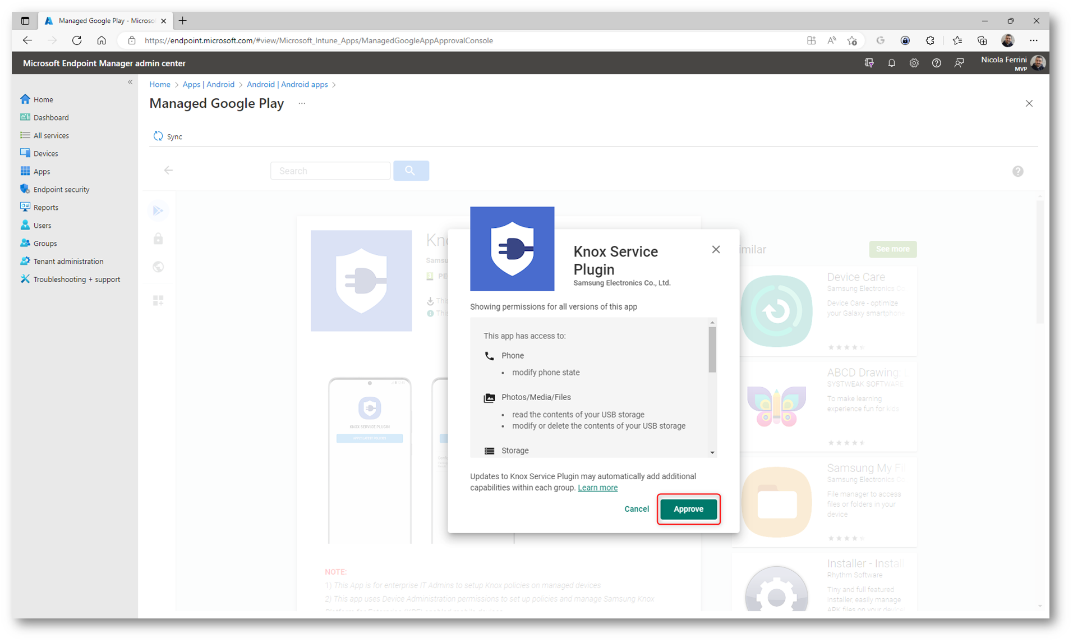This screenshot has width=1073, height=642.
Task: Cancel the permissions dialog
Action: [637, 509]
